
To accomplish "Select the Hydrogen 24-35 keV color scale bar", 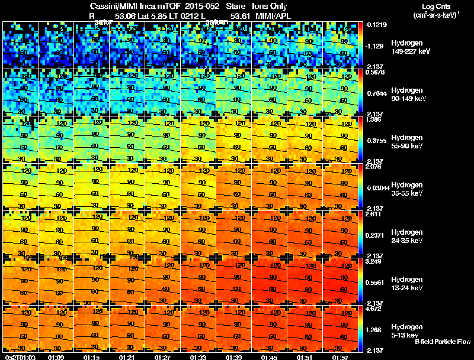I will pos(360,234).
